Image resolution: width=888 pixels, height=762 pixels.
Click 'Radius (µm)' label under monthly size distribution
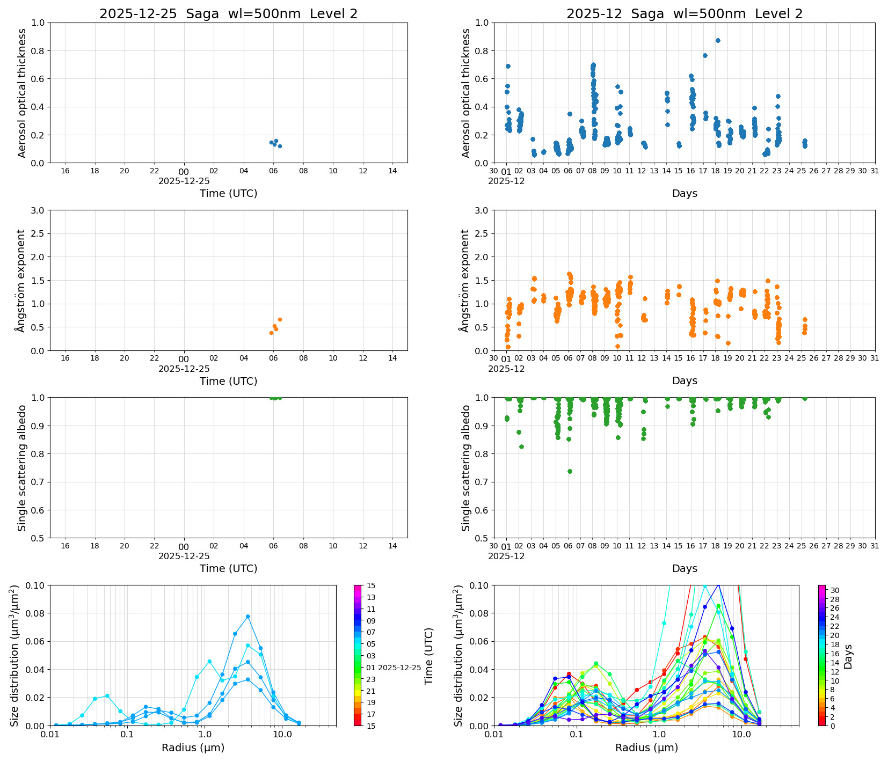[x=646, y=748]
